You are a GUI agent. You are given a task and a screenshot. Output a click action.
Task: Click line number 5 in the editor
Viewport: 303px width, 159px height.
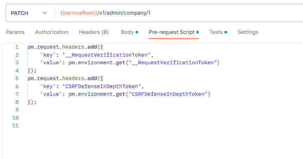17,78
